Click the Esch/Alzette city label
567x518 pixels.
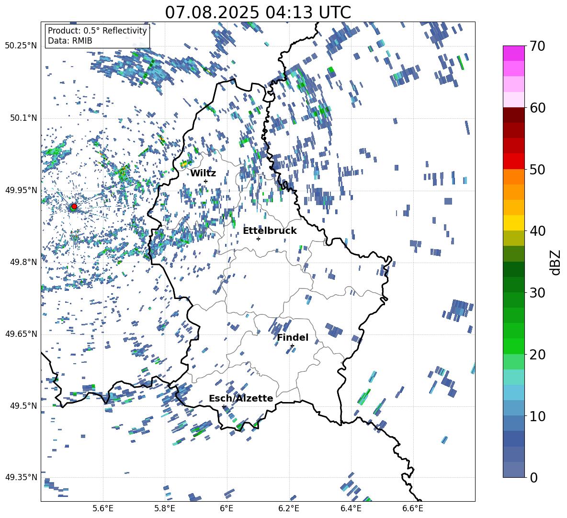click(x=241, y=398)
